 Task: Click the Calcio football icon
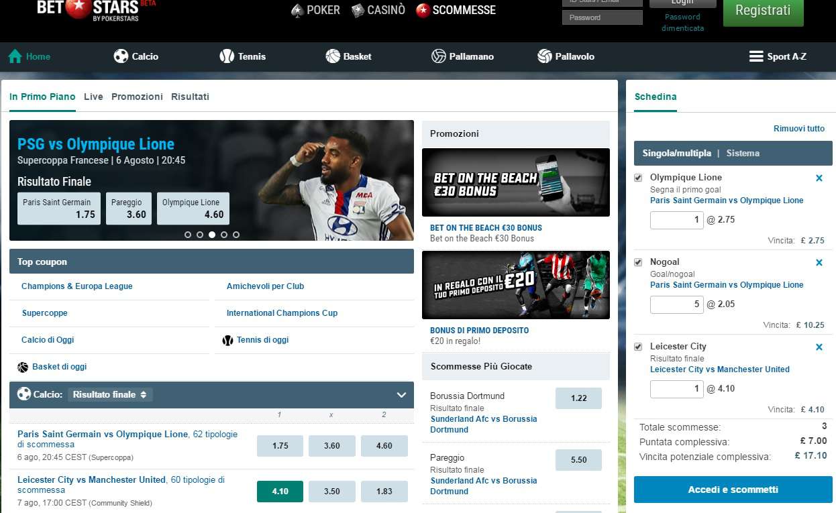pyautogui.click(x=121, y=56)
